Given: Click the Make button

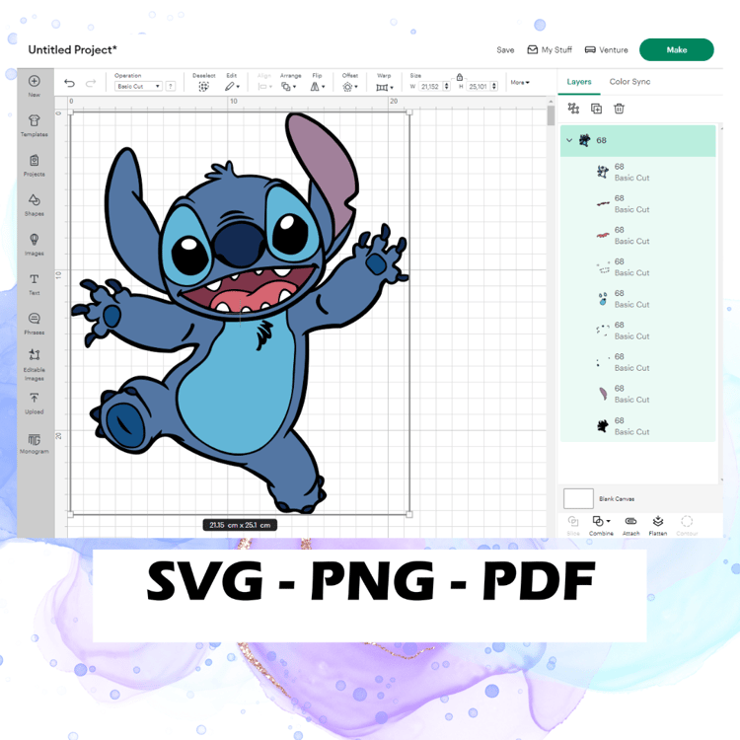Looking at the screenshot, I should pos(676,49).
